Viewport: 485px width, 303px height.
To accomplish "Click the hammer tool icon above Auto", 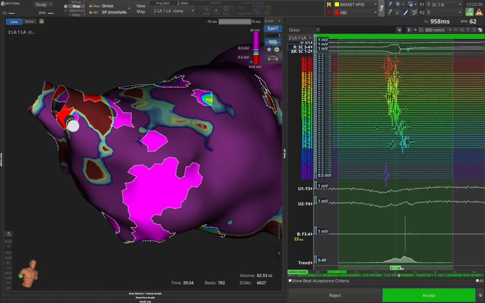I will pyautogui.click(x=8, y=234).
